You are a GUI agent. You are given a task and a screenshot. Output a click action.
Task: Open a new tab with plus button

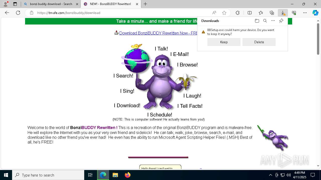[145, 4]
